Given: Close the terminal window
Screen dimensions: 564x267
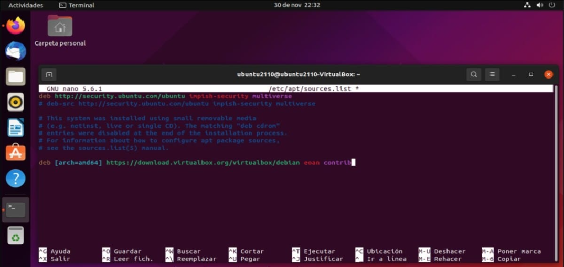Looking at the screenshot, I should click(548, 75).
